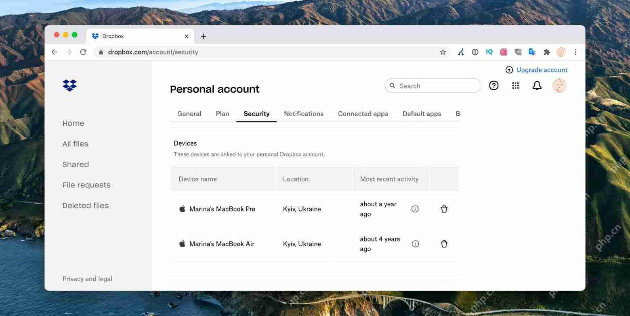This screenshot has height=316, width=630.
Task: Open Deleted files in the sidebar
Action: click(85, 206)
